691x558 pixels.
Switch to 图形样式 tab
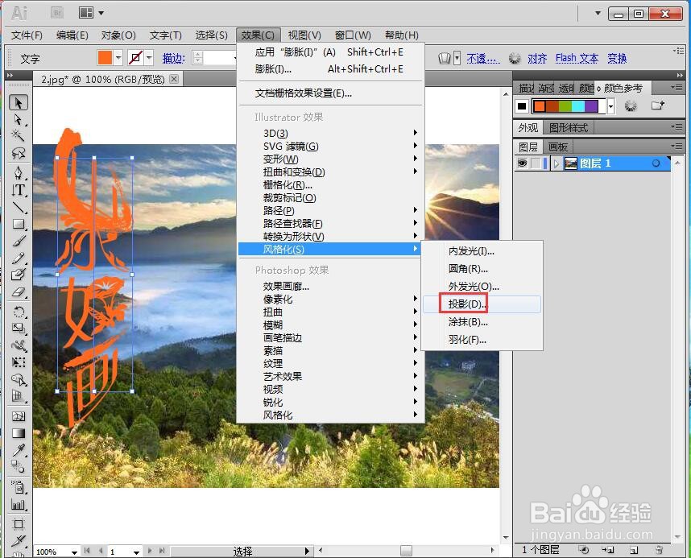pyautogui.click(x=568, y=128)
